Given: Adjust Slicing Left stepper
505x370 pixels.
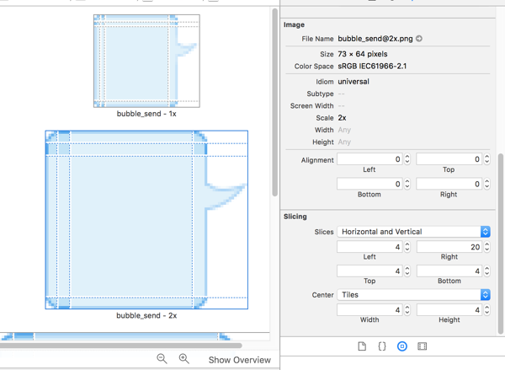Looking at the screenshot, I should tap(407, 247).
